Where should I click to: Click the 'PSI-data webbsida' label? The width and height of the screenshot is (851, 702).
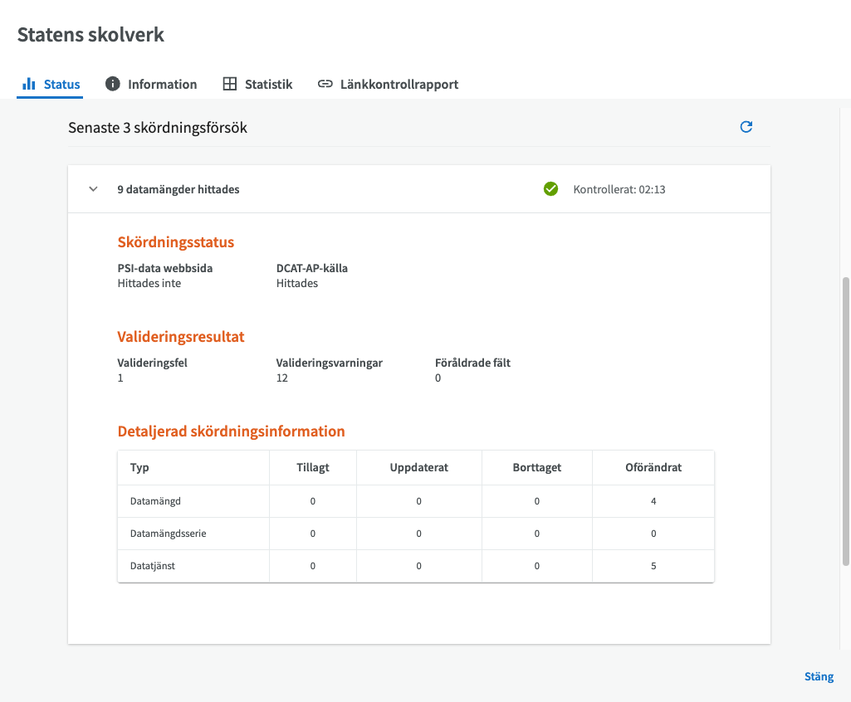[x=165, y=268]
